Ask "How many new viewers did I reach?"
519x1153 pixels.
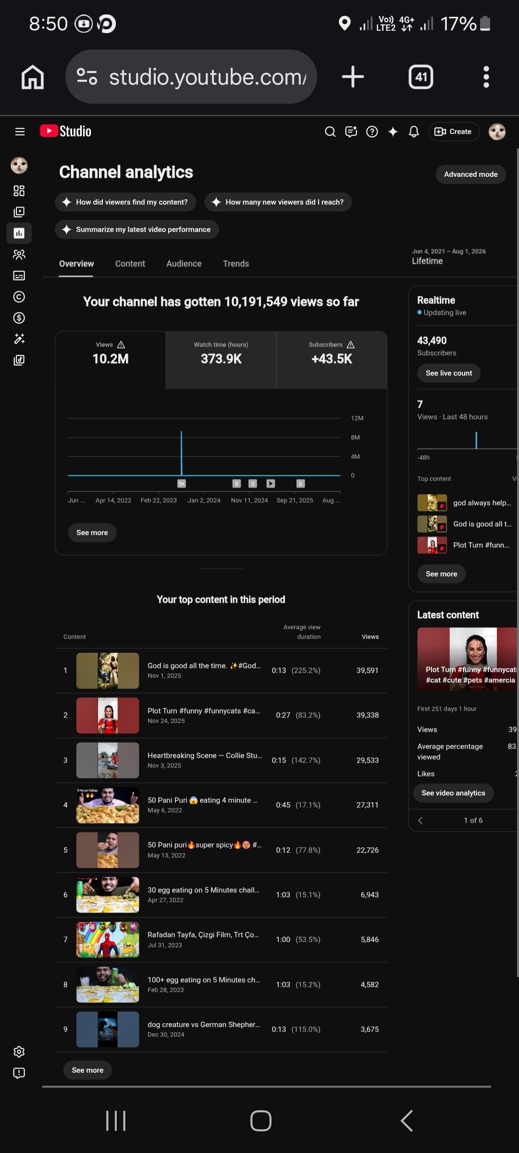coord(278,202)
